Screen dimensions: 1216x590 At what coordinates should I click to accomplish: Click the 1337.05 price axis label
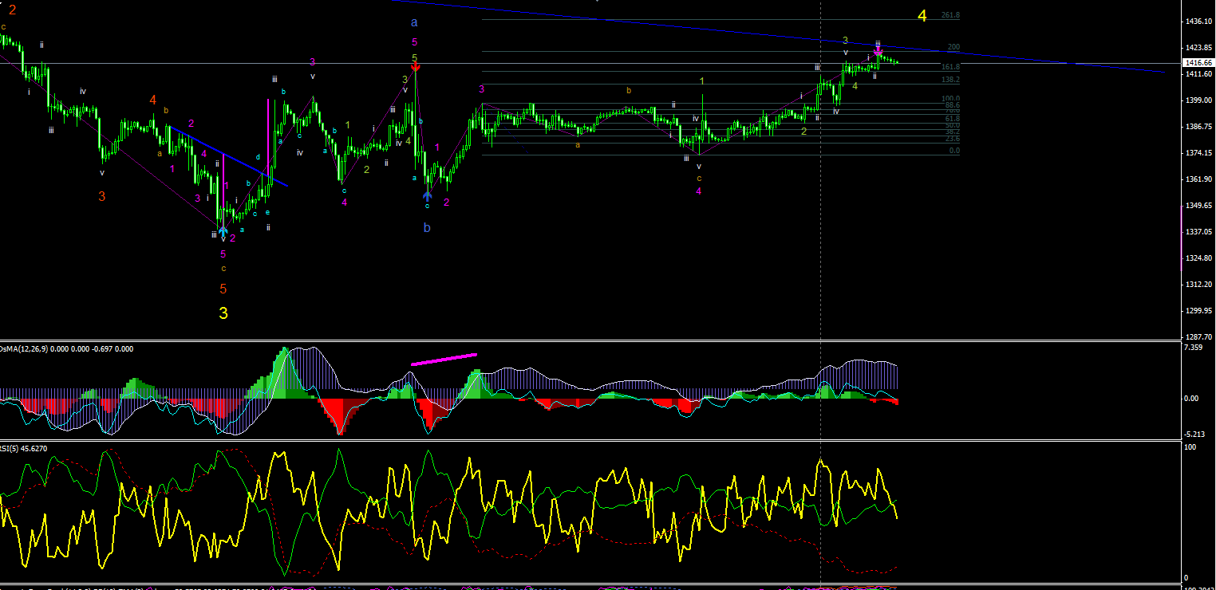[x=1199, y=232]
